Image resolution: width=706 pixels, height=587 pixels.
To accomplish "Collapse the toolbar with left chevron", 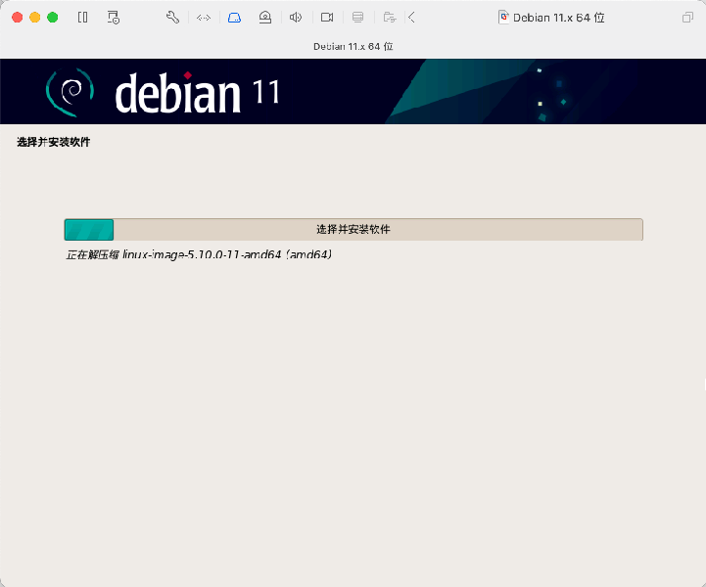I will [411, 18].
